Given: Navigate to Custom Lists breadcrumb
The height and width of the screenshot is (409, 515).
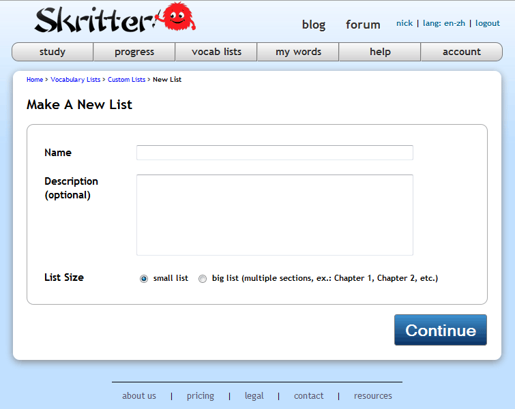Looking at the screenshot, I should 126,80.
